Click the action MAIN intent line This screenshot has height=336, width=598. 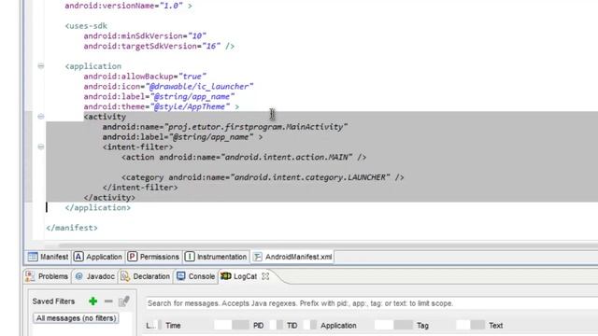click(x=244, y=157)
